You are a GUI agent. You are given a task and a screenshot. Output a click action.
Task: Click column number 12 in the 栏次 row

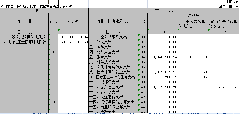(x=224, y=32)
